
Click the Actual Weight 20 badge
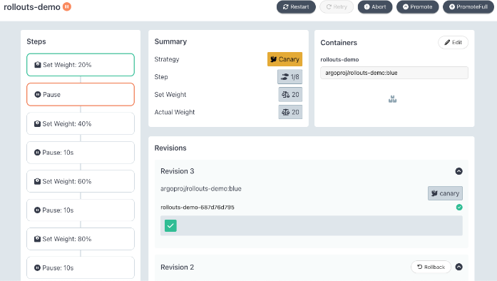point(290,112)
